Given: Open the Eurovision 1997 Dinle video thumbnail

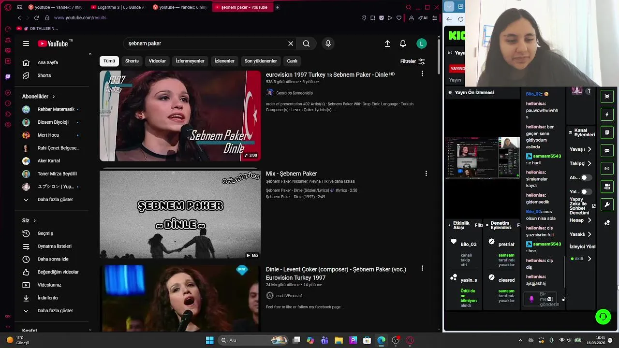Looking at the screenshot, I should coord(180,116).
